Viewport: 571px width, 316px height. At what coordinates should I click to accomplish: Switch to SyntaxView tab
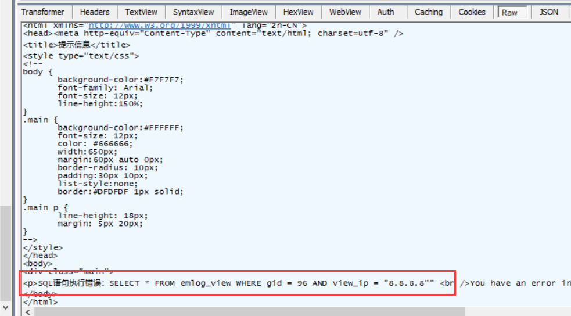click(x=193, y=12)
